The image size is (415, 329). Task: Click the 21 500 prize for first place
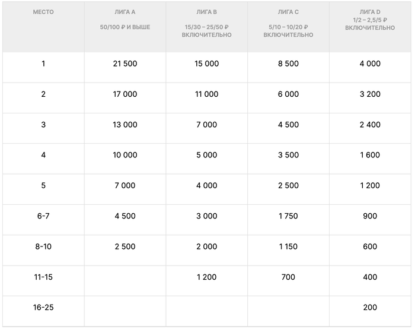coord(124,64)
